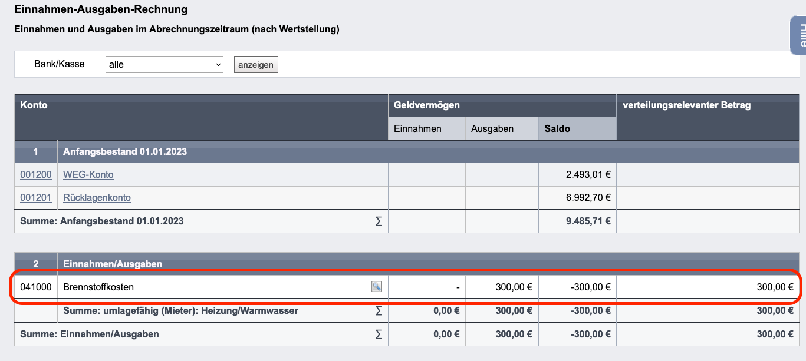Open account link 001200
The height and width of the screenshot is (361, 806).
click(x=36, y=174)
